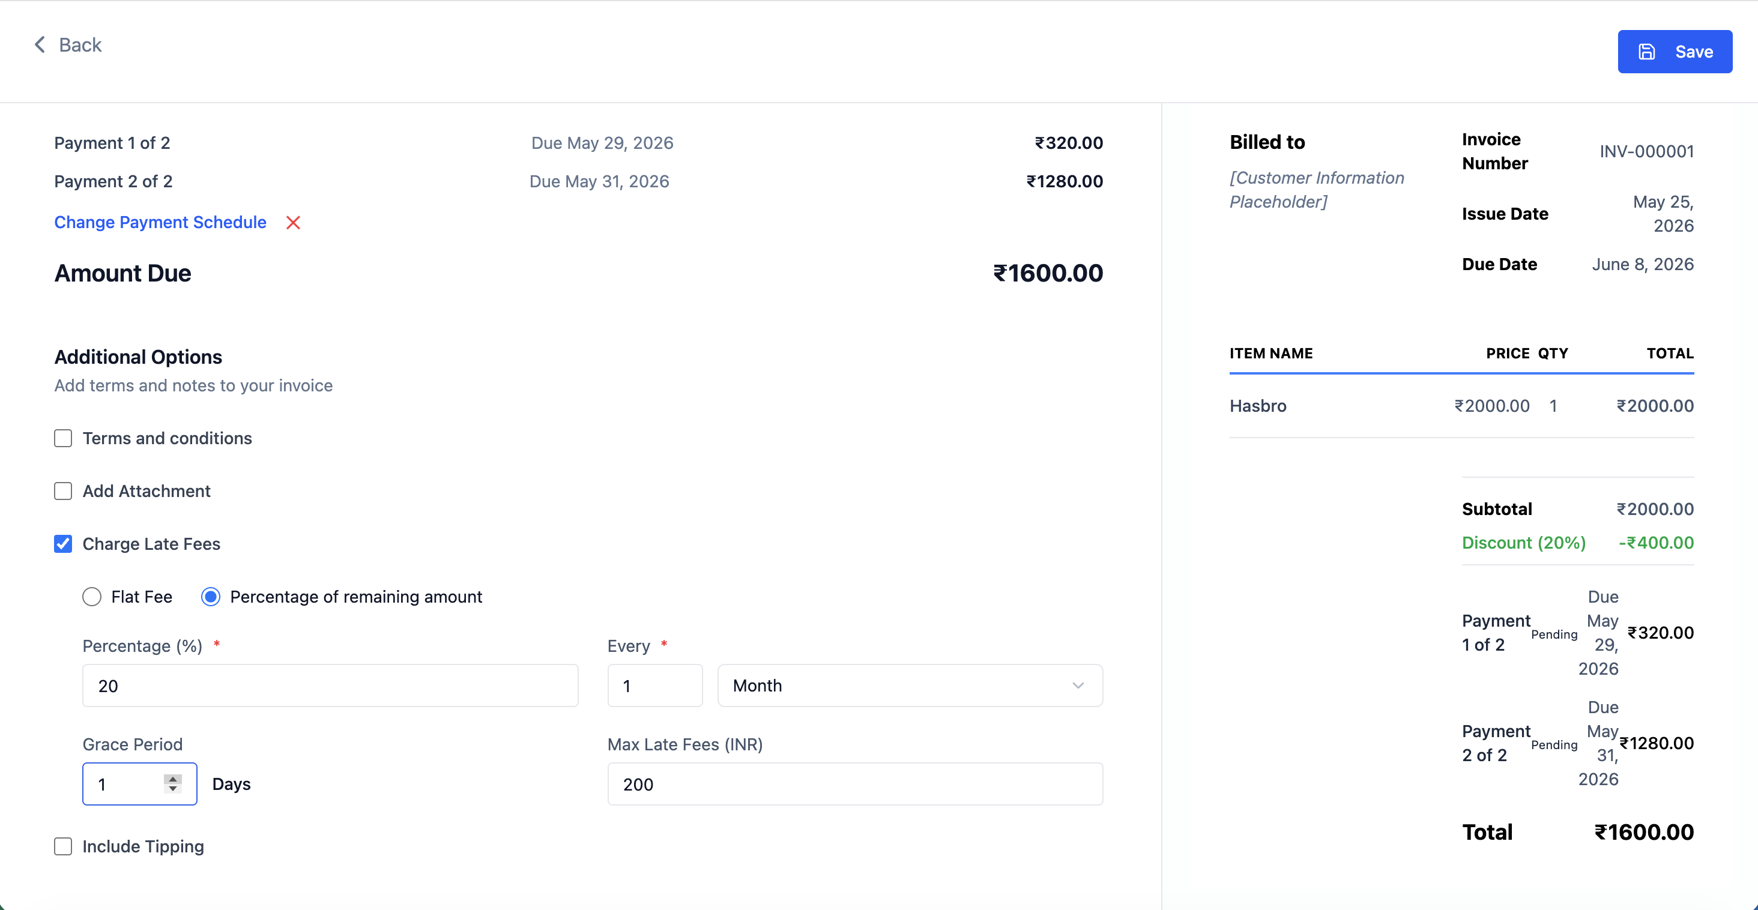
Task: Click the blue Save button
Action: [1674, 52]
